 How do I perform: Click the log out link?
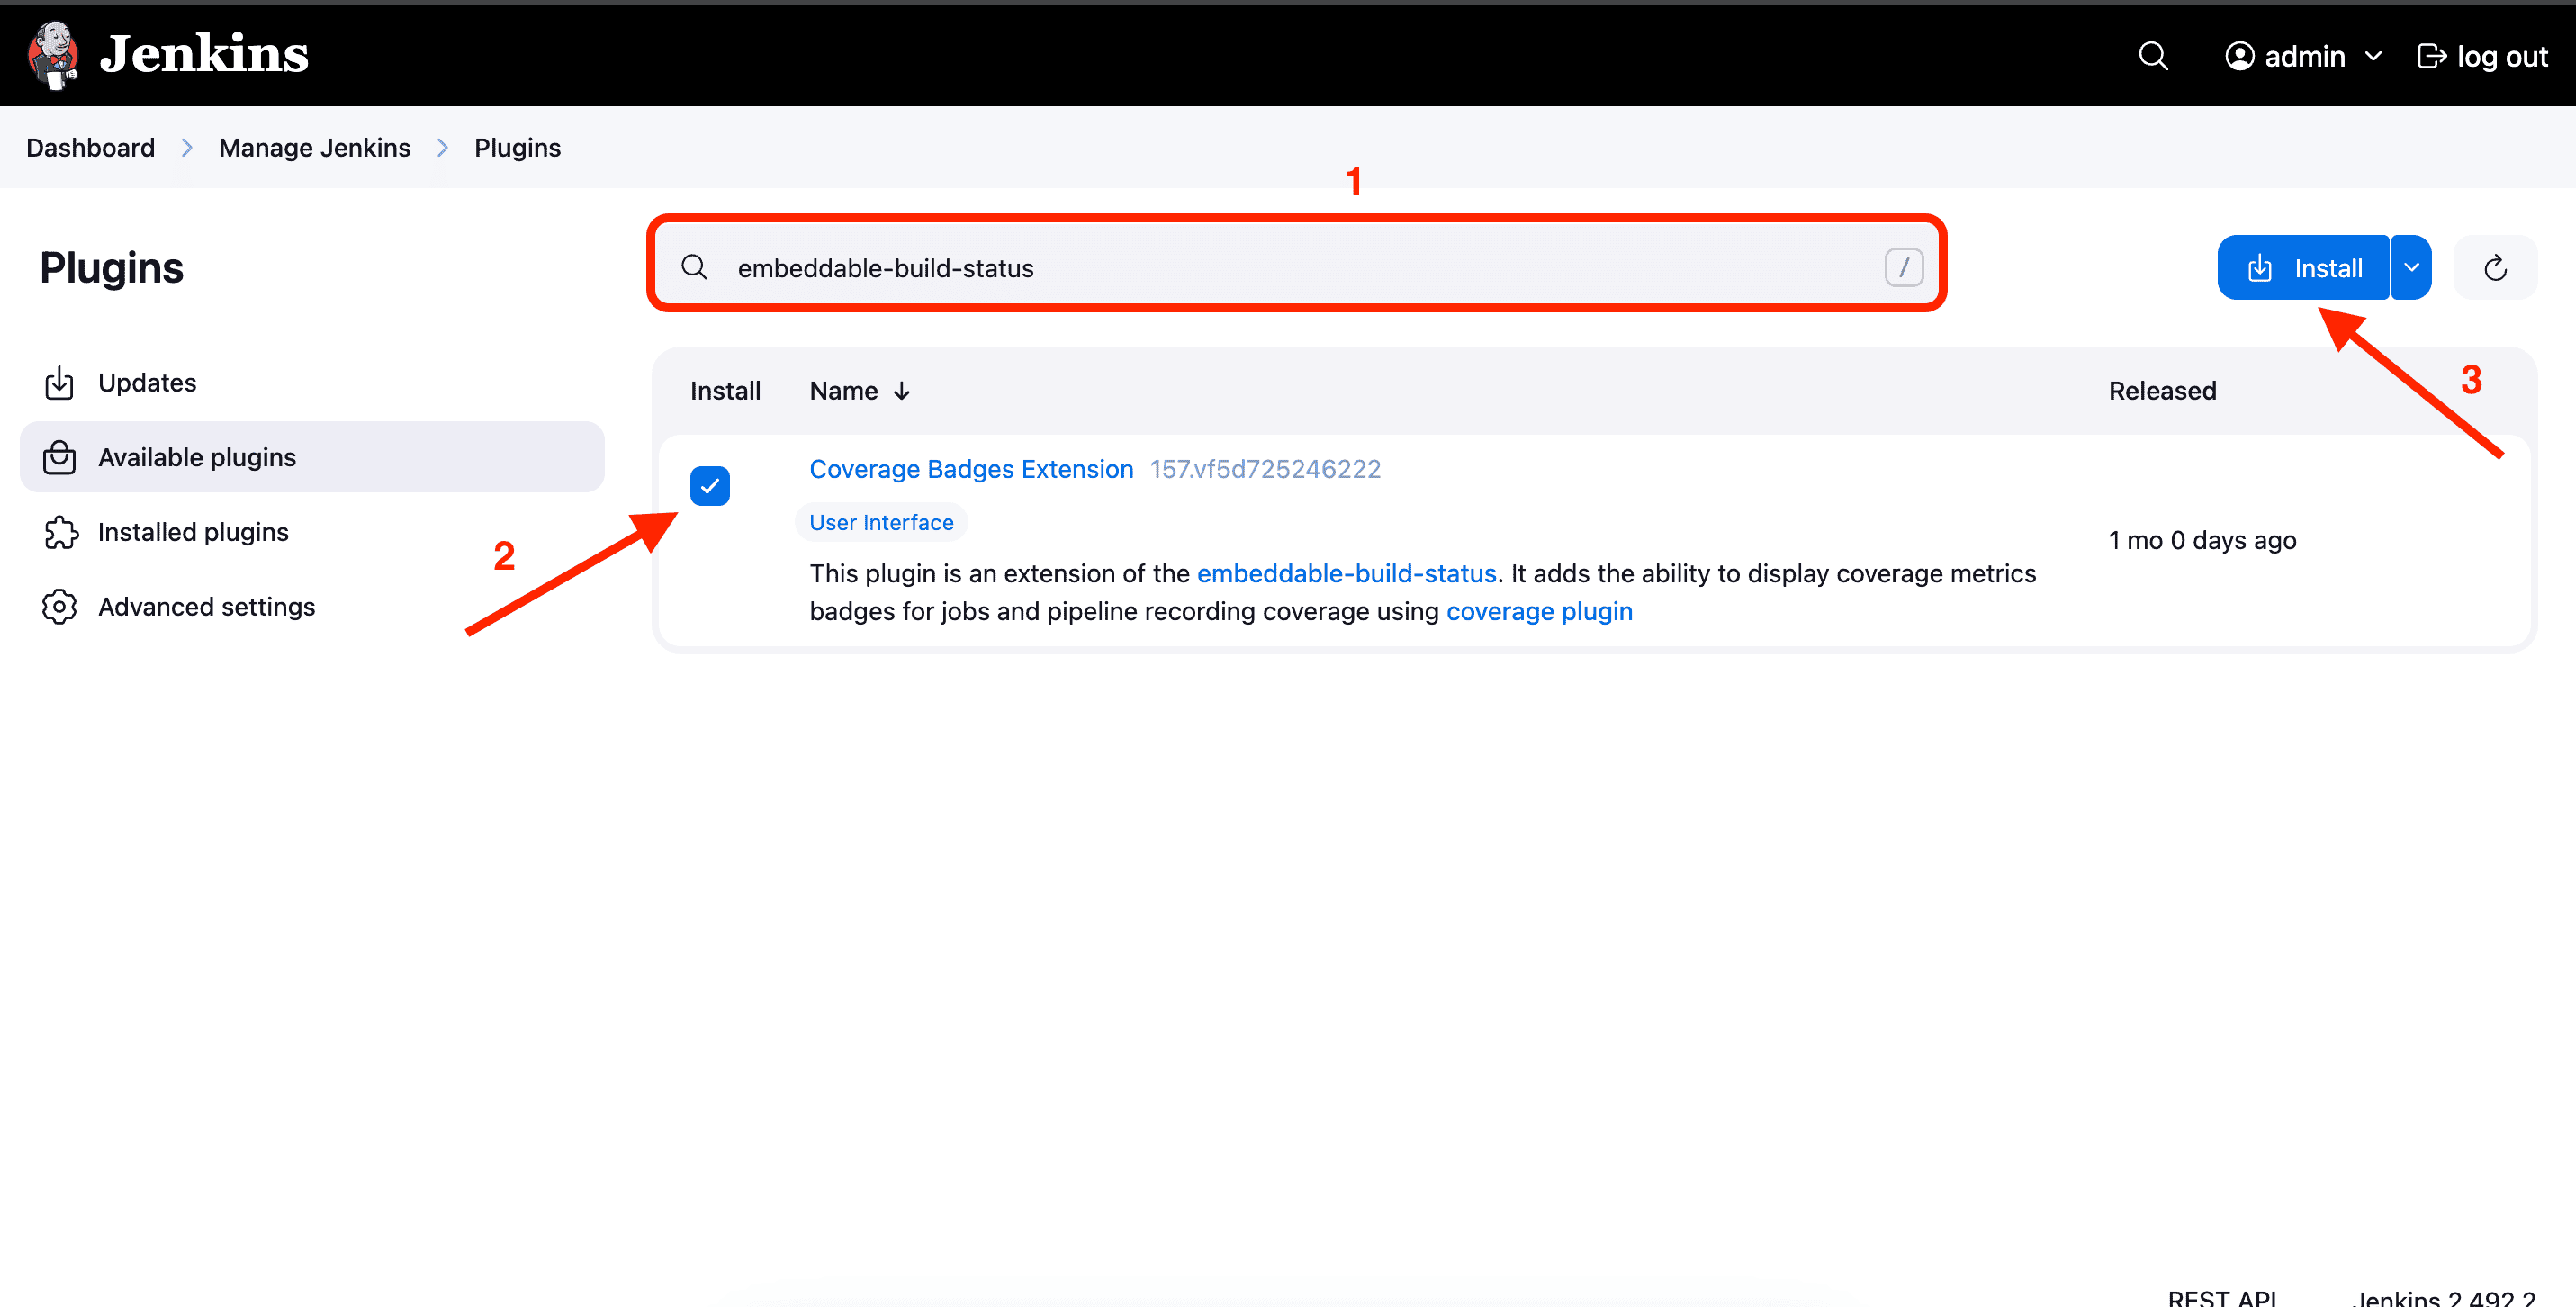click(x=2483, y=57)
